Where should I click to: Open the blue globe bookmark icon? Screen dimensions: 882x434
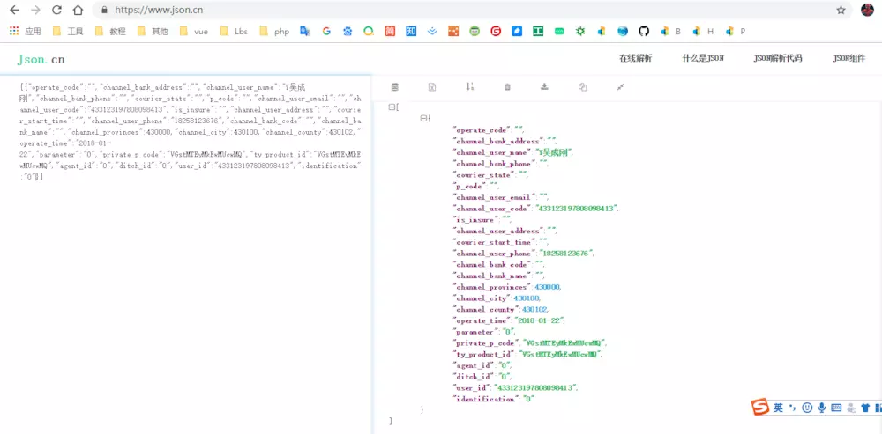[622, 32]
